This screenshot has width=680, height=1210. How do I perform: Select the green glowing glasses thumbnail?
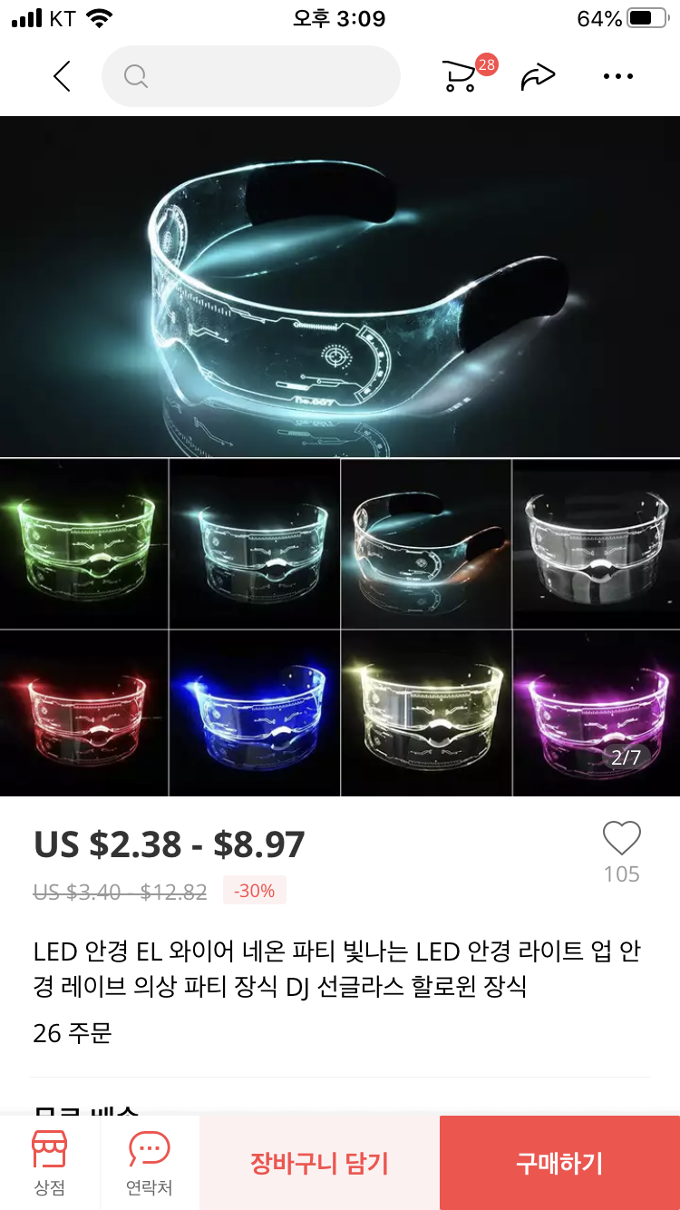(84, 542)
